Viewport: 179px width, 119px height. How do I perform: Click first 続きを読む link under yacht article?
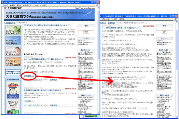tap(29, 76)
